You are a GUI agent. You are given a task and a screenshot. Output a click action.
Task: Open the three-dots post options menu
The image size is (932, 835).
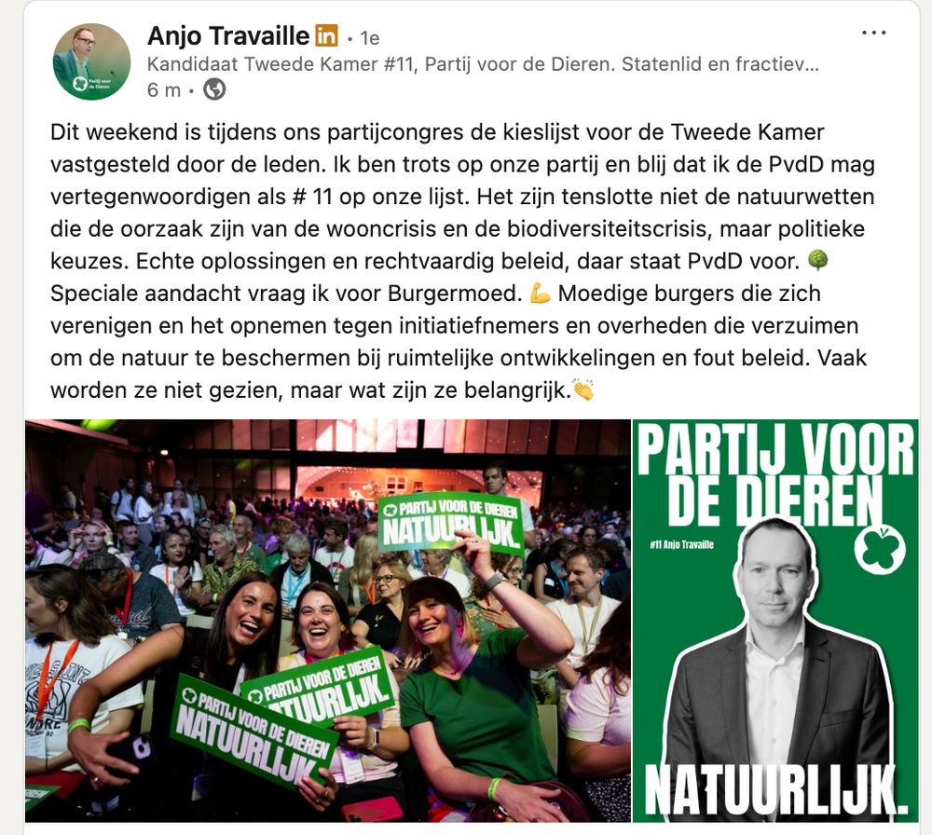tap(874, 33)
